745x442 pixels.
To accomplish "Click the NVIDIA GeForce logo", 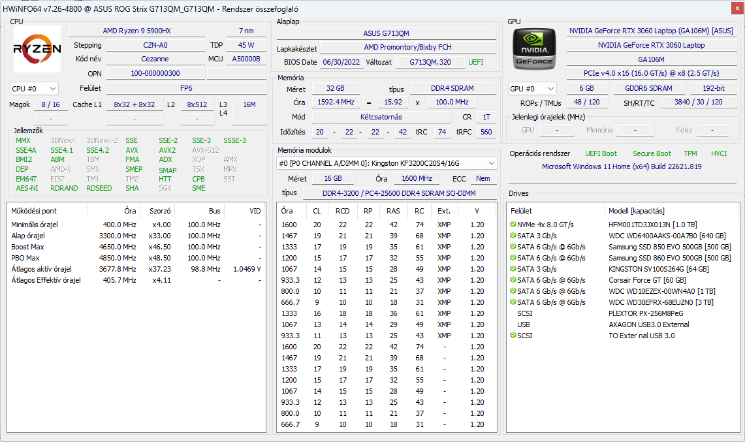I will pyautogui.click(x=535, y=49).
